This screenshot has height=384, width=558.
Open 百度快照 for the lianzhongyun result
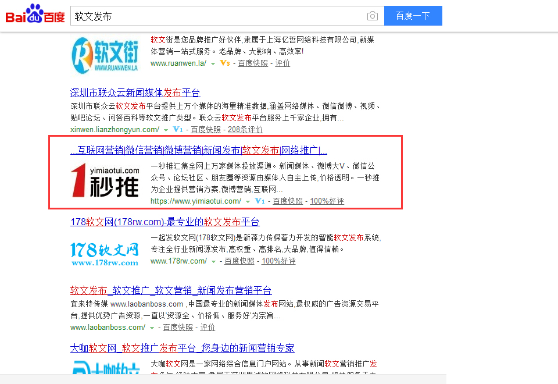pos(205,130)
